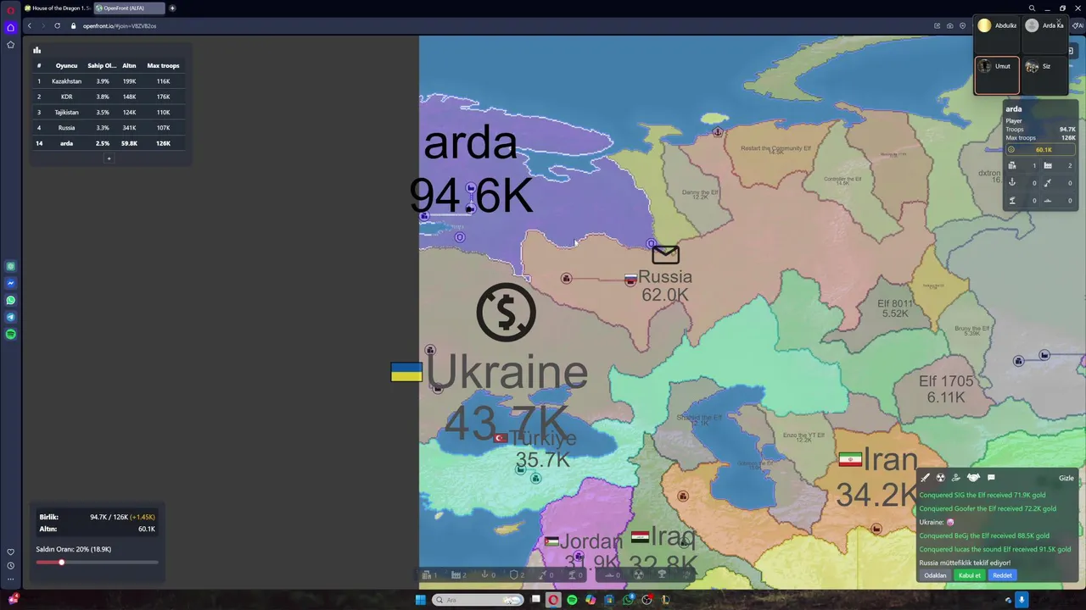
Task: Sort leaderboard by Altın column
Action: (129, 65)
